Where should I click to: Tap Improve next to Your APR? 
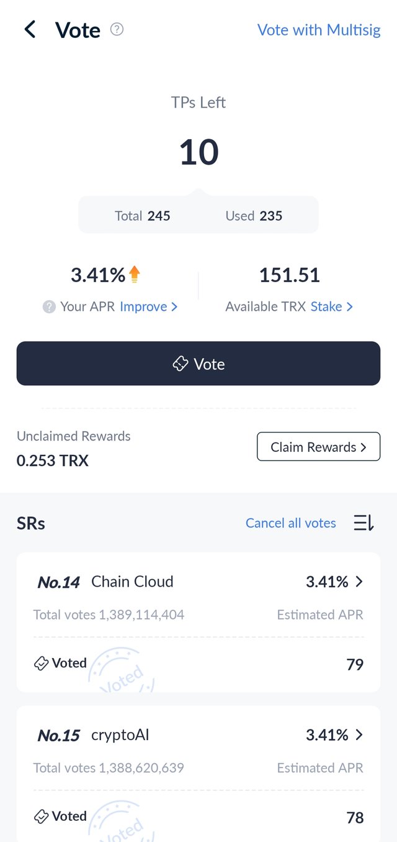pyautogui.click(x=148, y=307)
